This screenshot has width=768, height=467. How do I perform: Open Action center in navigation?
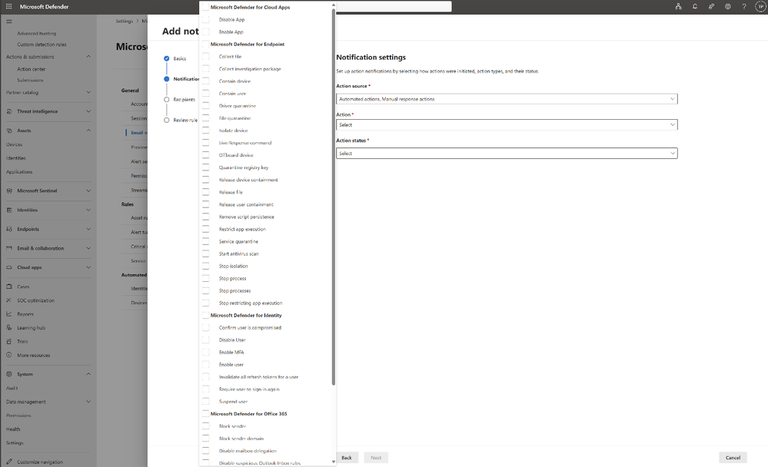[x=32, y=69]
